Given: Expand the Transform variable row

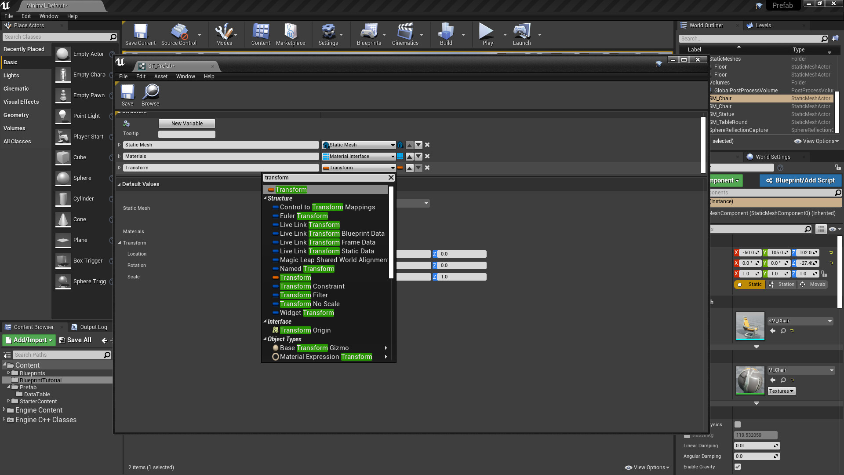Looking at the screenshot, I should (119, 168).
